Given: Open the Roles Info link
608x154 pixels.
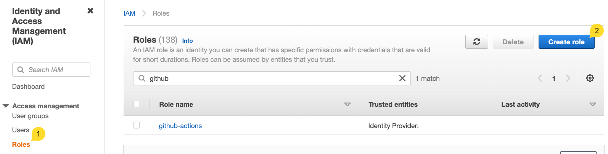Looking at the screenshot, I should [x=187, y=41].
